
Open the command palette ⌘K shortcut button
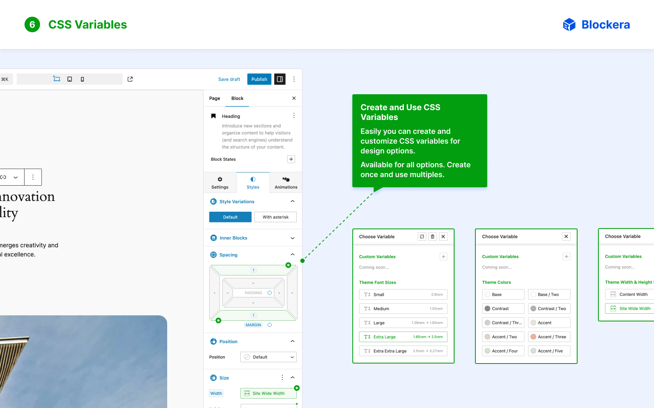pos(6,79)
